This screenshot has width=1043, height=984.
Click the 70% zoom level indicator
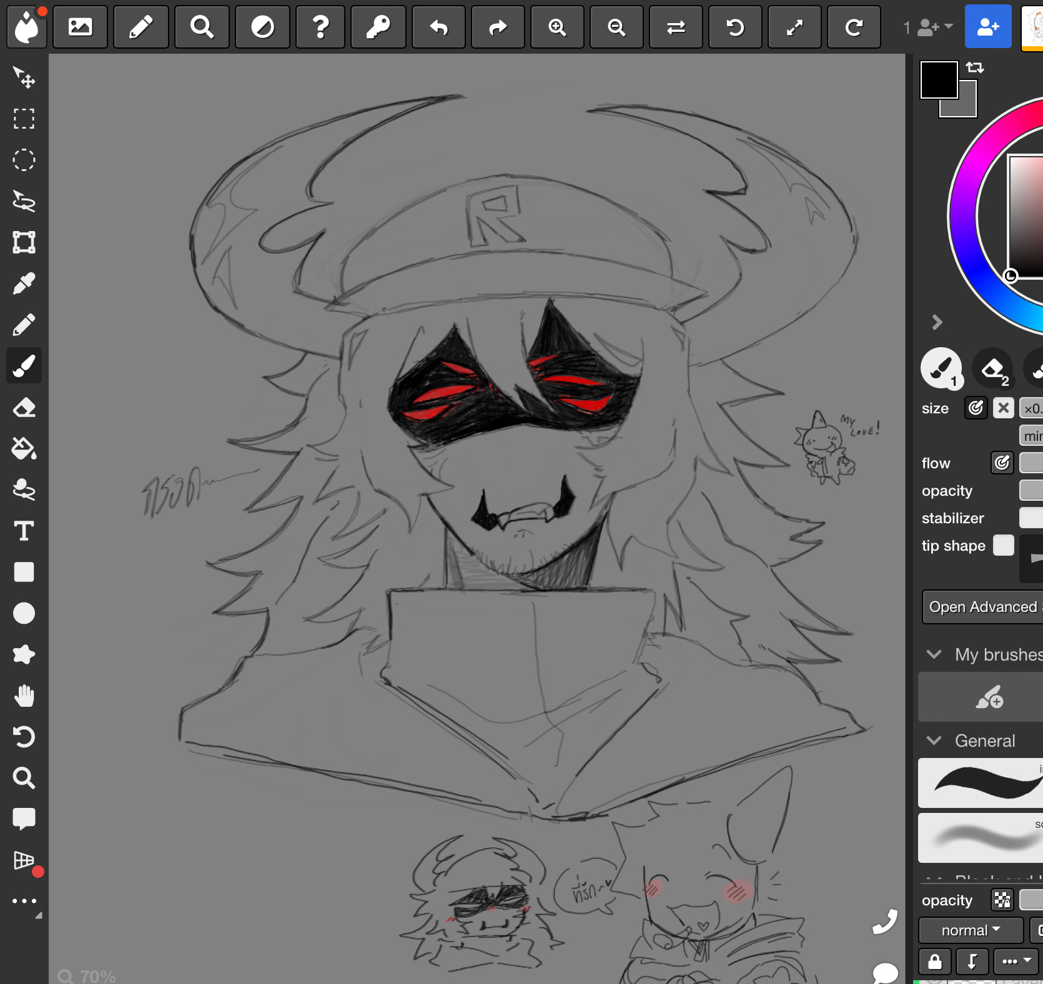[x=87, y=976]
